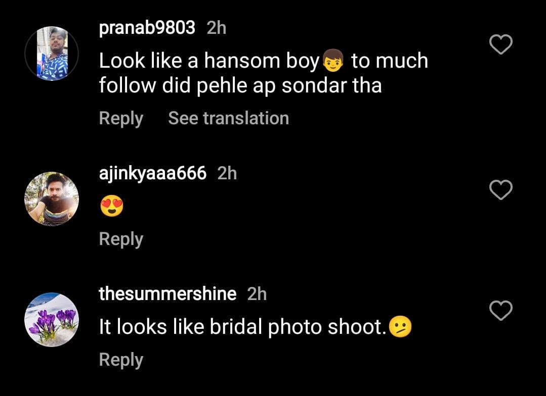Image resolution: width=546 pixels, height=396 pixels.
Task: Select the "follow did pehle ap sondar tha" text
Action: (240, 85)
